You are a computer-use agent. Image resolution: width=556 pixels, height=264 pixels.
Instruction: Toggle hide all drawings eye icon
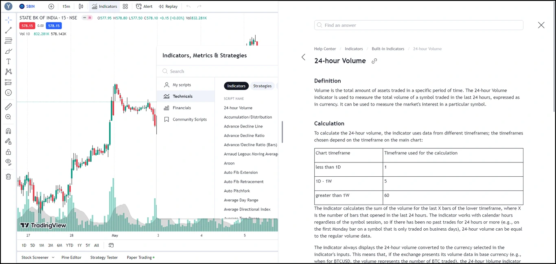[9, 162]
